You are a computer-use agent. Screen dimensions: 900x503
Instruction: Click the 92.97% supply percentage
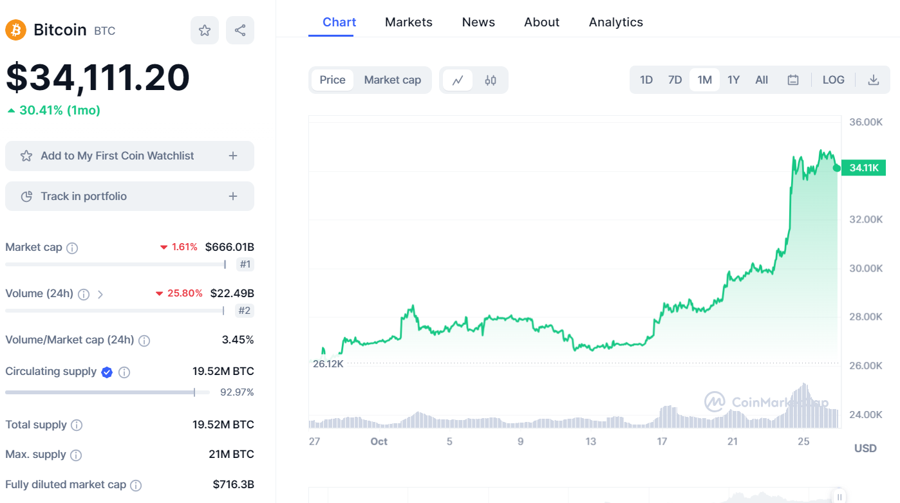click(x=237, y=392)
